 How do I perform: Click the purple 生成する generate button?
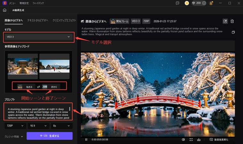[x=49, y=136]
